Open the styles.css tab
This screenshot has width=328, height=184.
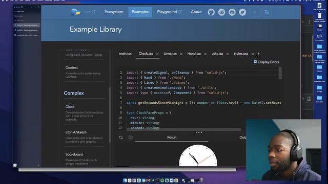241,54
